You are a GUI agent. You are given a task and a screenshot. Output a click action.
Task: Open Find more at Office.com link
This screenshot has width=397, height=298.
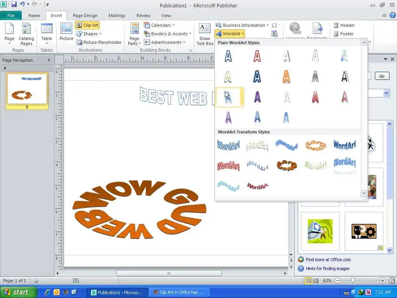click(x=328, y=260)
